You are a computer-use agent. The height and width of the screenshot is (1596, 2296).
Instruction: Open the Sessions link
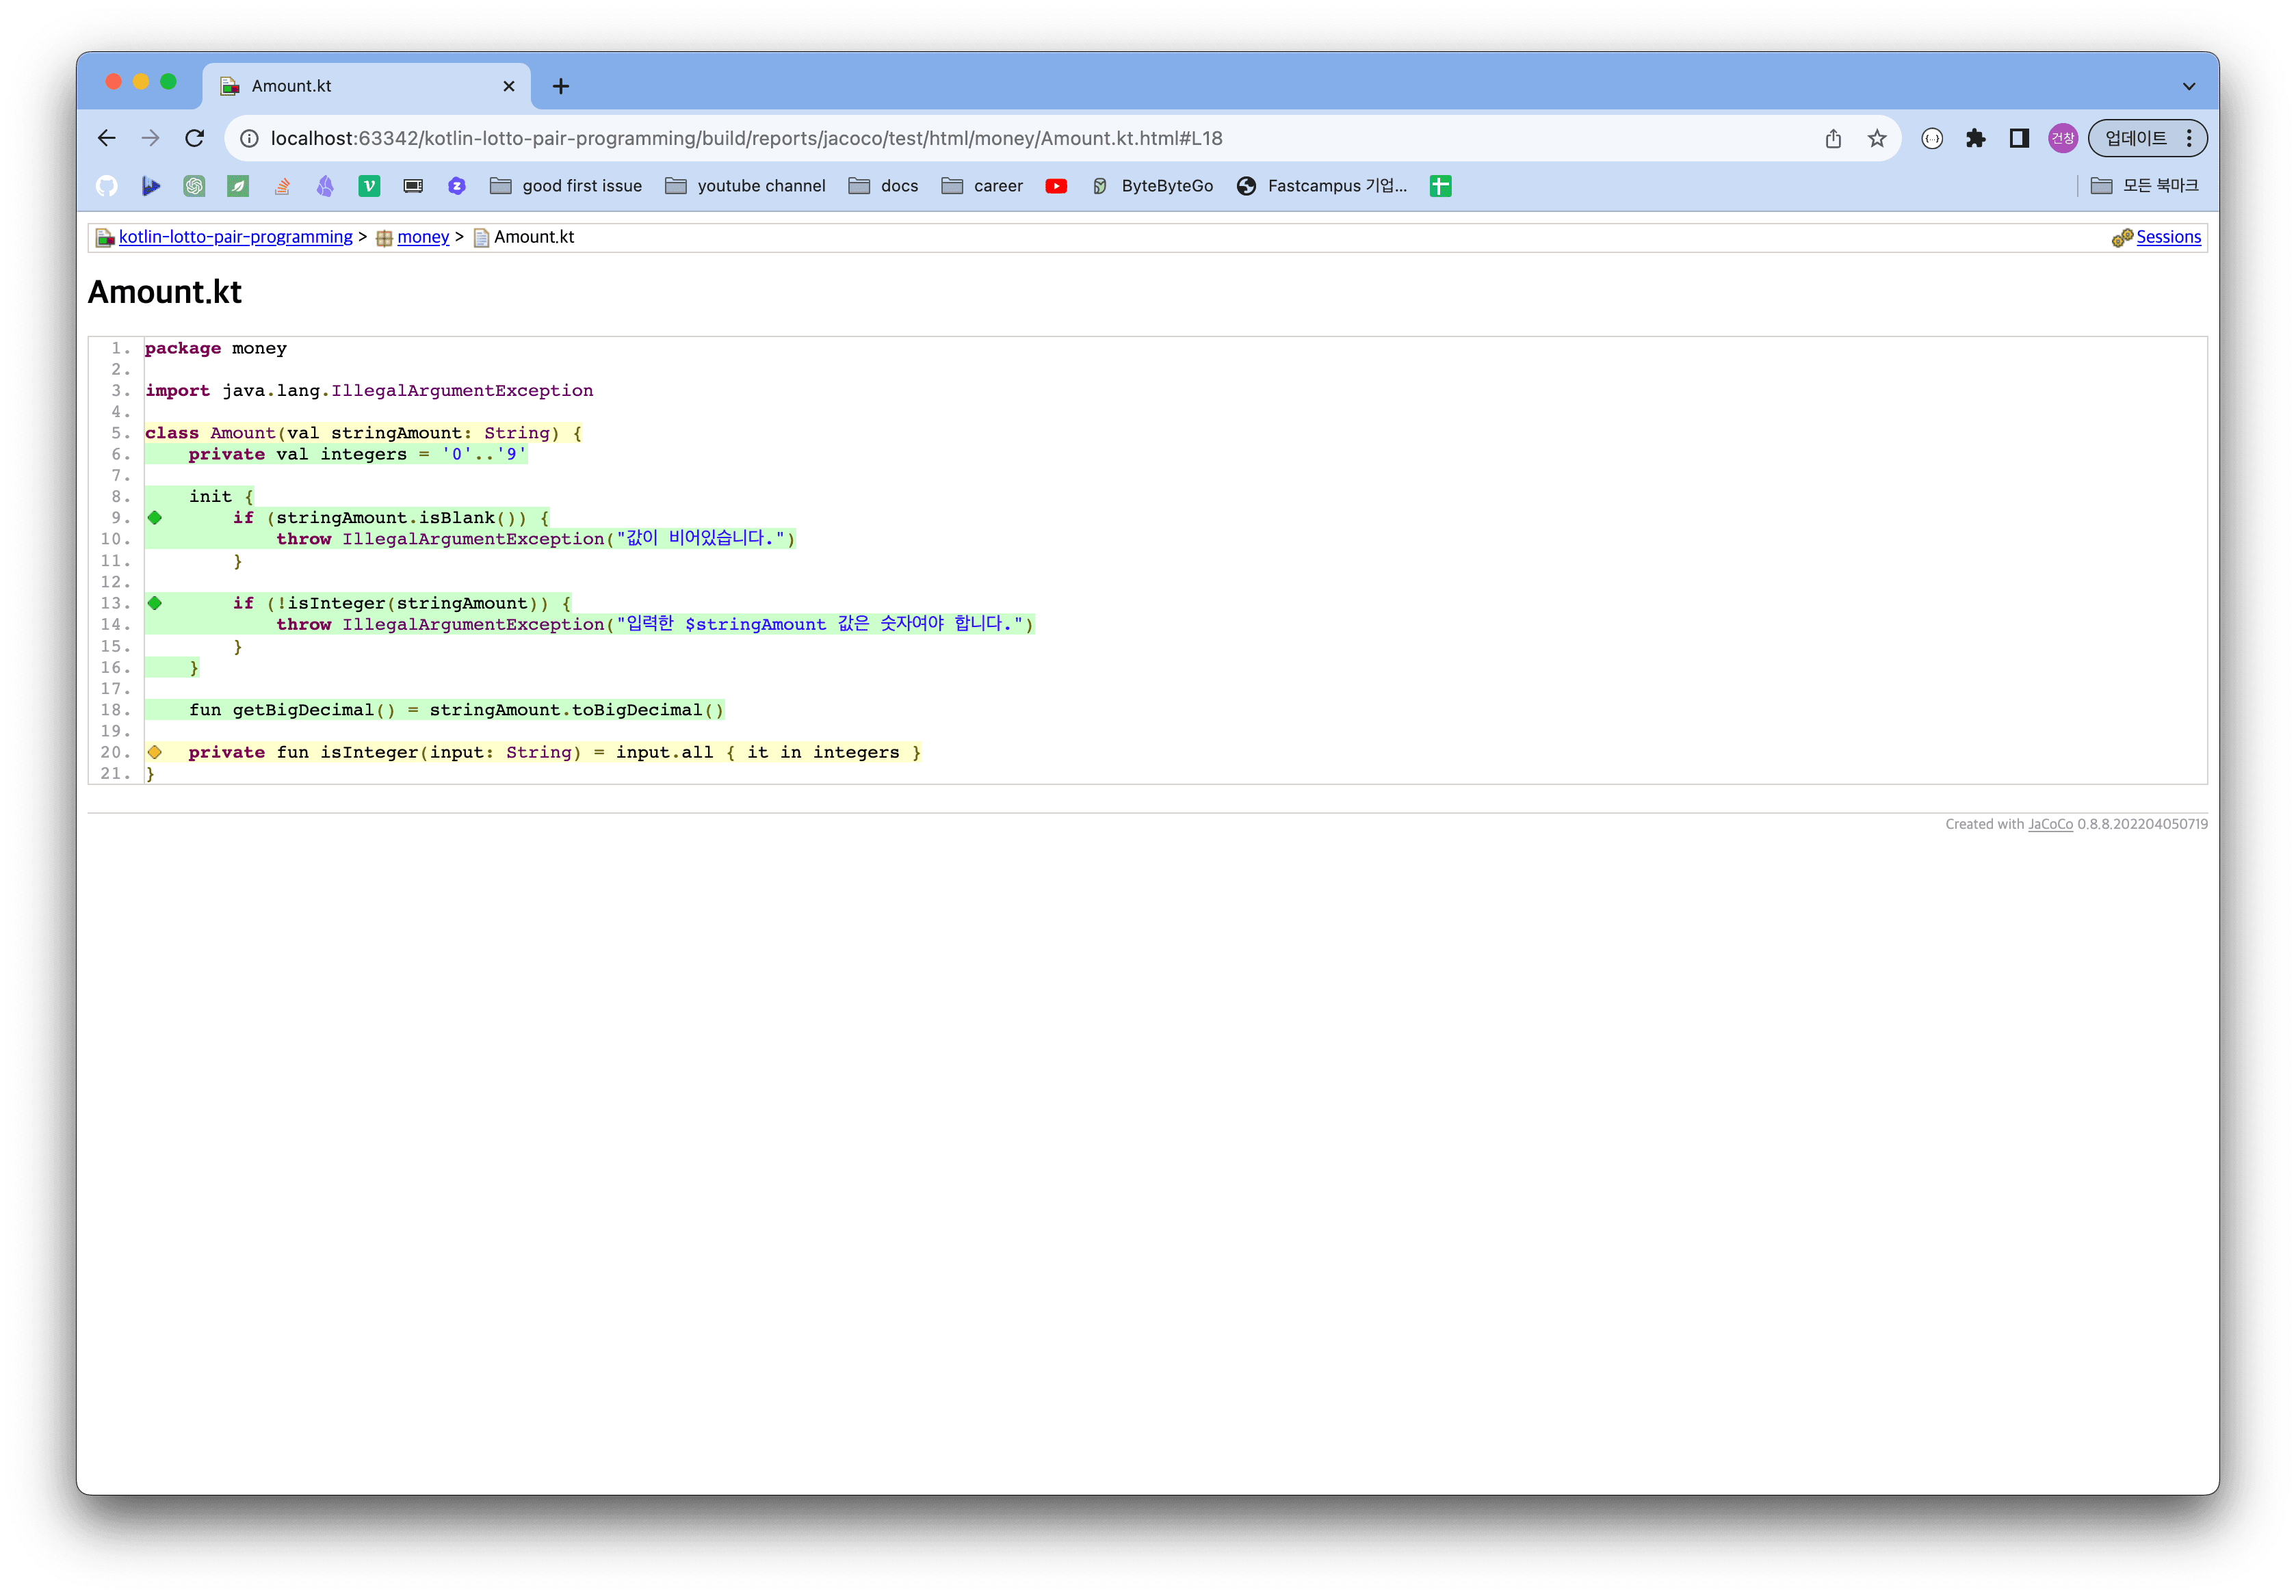[2168, 237]
